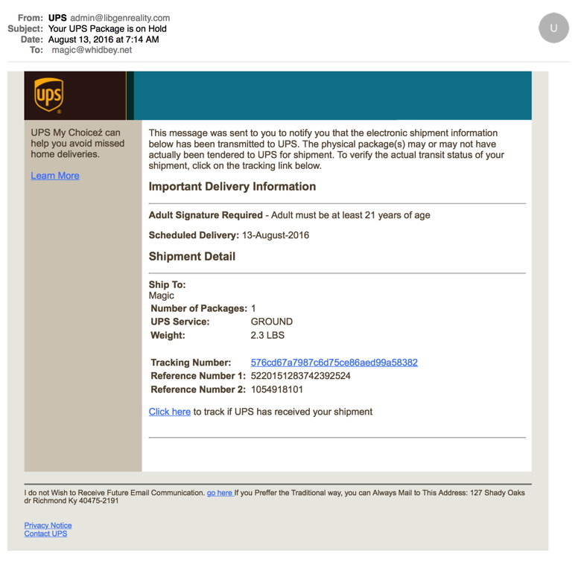
Task: Click the teal header banner
Action: 331,95
